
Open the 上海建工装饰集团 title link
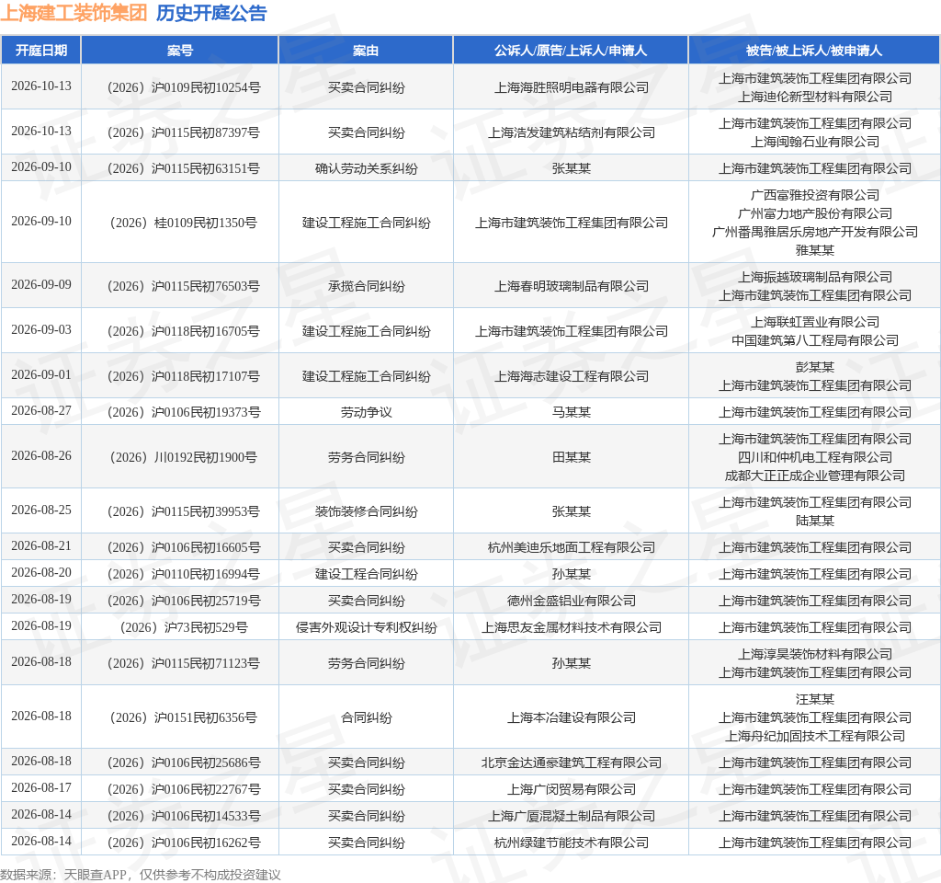point(74,13)
